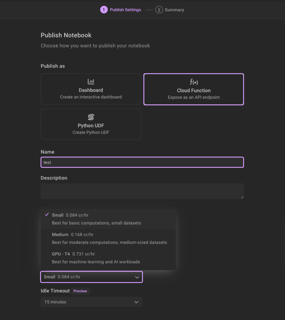Image resolution: width=285 pixels, height=320 pixels.
Task: Open the Publish Settings step
Action: 125,10
